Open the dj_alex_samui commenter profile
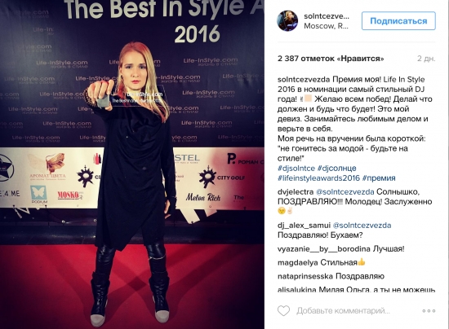The height and width of the screenshot is (329, 449). (304, 226)
